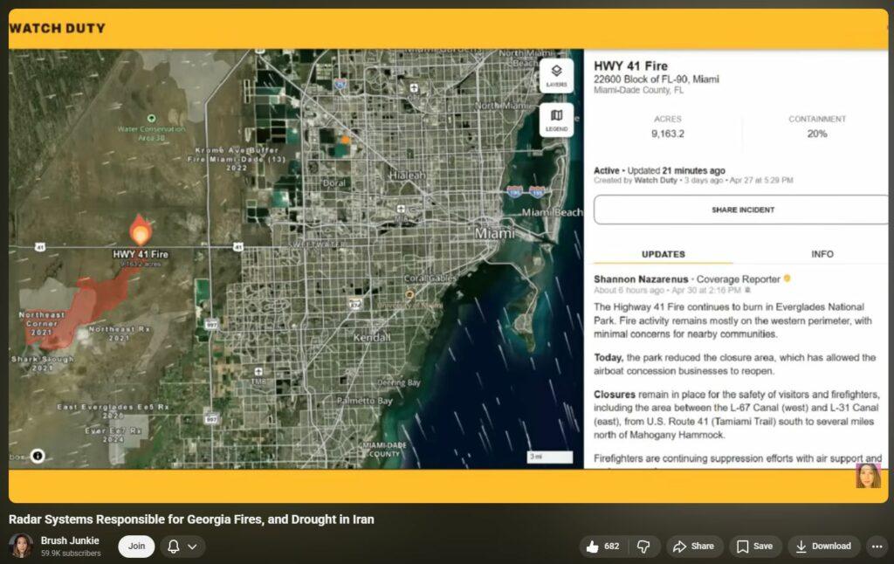The height and width of the screenshot is (564, 894).
Task: Click the HWY 41 Fire heading
Action: pos(630,65)
